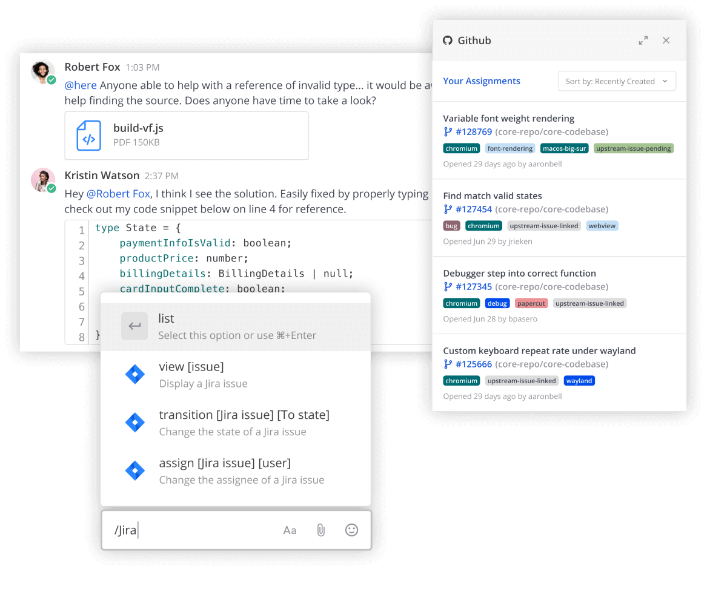Click '2:37 PM' timestamp on Kristin's message

pos(161,176)
